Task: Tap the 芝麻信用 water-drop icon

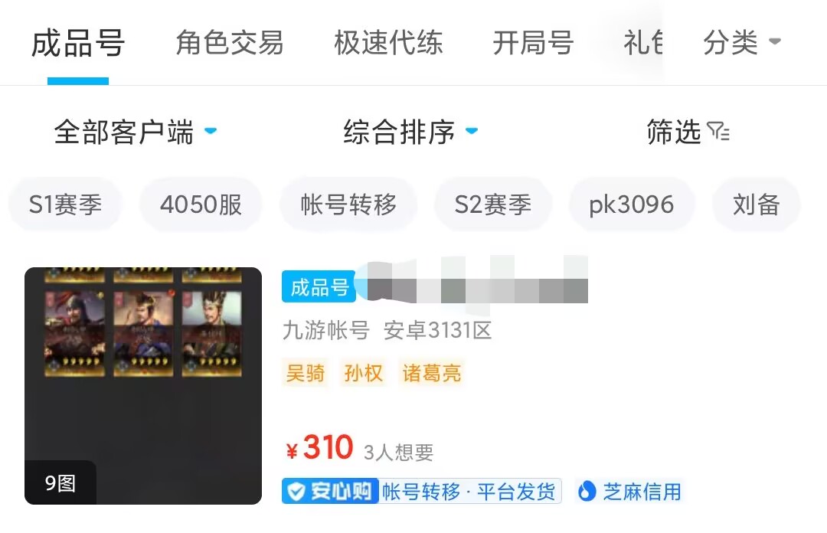Action: click(x=587, y=492)
